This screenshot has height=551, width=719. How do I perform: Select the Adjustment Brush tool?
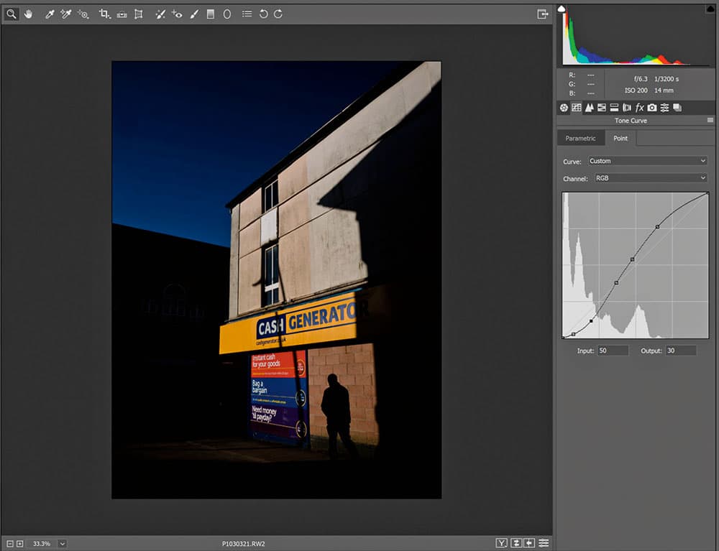point(194,14)
